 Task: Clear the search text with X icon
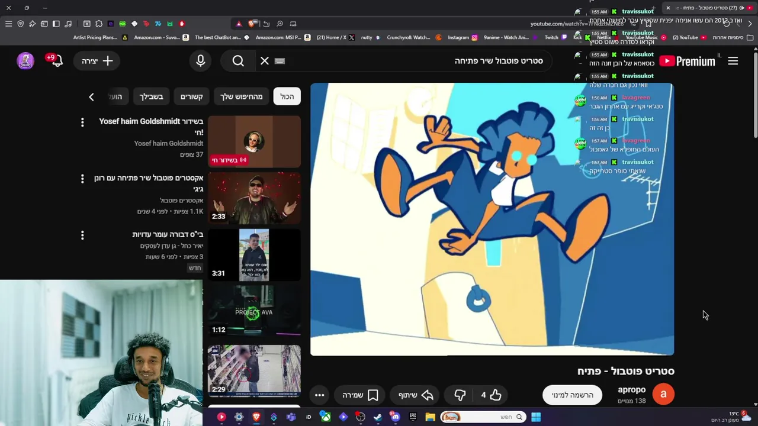coord(265,61)
